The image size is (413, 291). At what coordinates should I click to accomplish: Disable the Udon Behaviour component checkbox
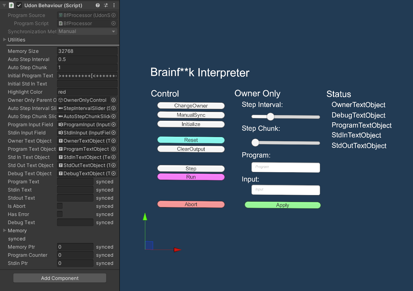18,5
